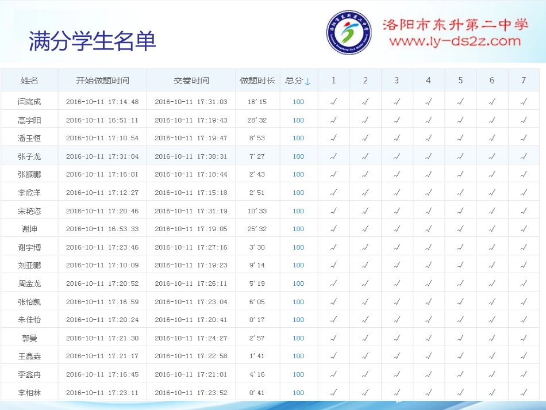
Task: Click question 2 checkmark in 朱佳怡's row
Action: [366, 320]
